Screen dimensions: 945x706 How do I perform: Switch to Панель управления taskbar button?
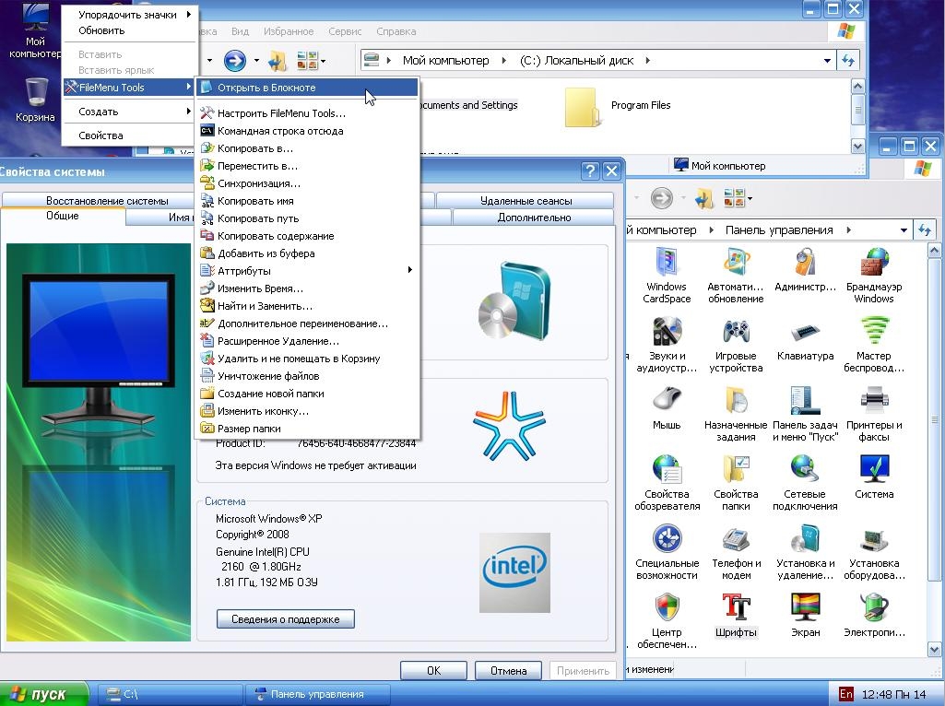317,694
